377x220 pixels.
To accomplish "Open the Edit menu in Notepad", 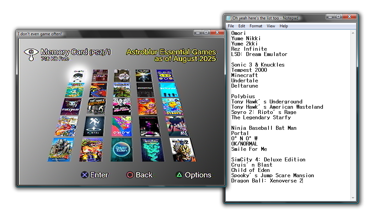I will 242,26.
